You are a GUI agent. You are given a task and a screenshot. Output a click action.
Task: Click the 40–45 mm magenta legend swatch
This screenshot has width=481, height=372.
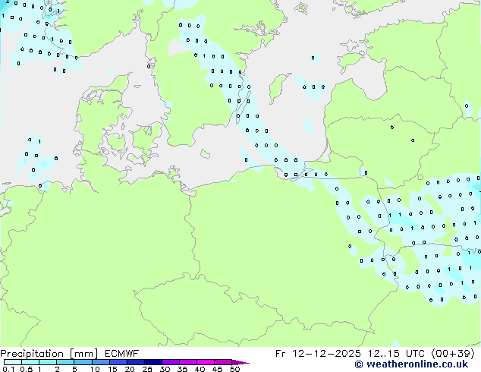pyautogui.click(x=206, y=362)
